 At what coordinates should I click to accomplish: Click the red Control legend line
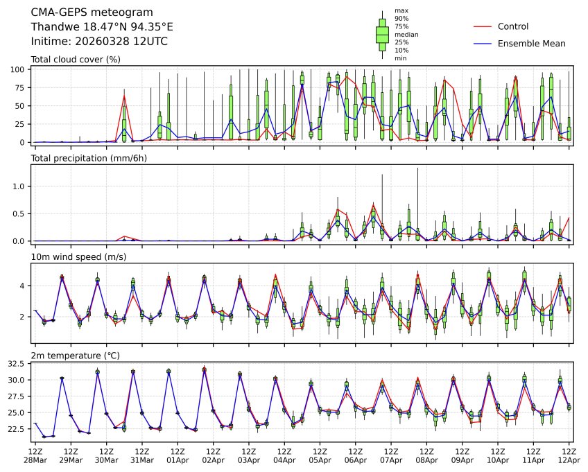pyautogui.click(x=483, y=26)
